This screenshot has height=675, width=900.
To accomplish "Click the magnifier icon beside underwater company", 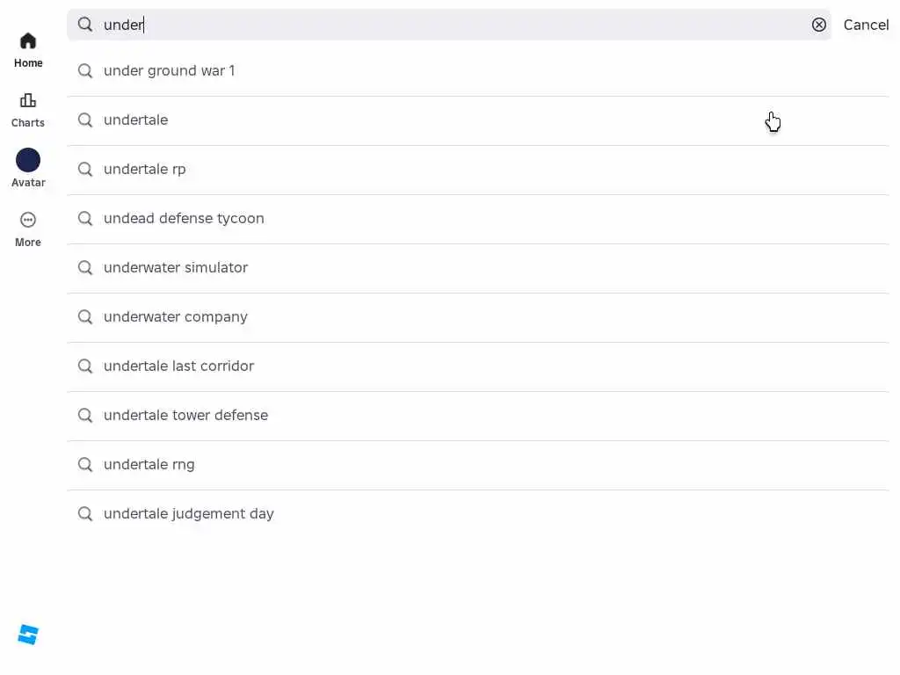I will [x=85, y=316].
